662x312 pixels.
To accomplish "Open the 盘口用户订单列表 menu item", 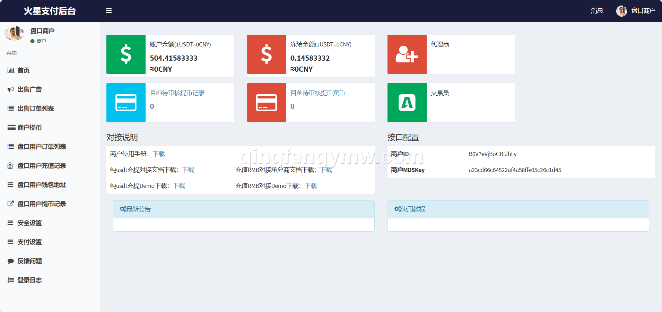I will tap(50, 147).
